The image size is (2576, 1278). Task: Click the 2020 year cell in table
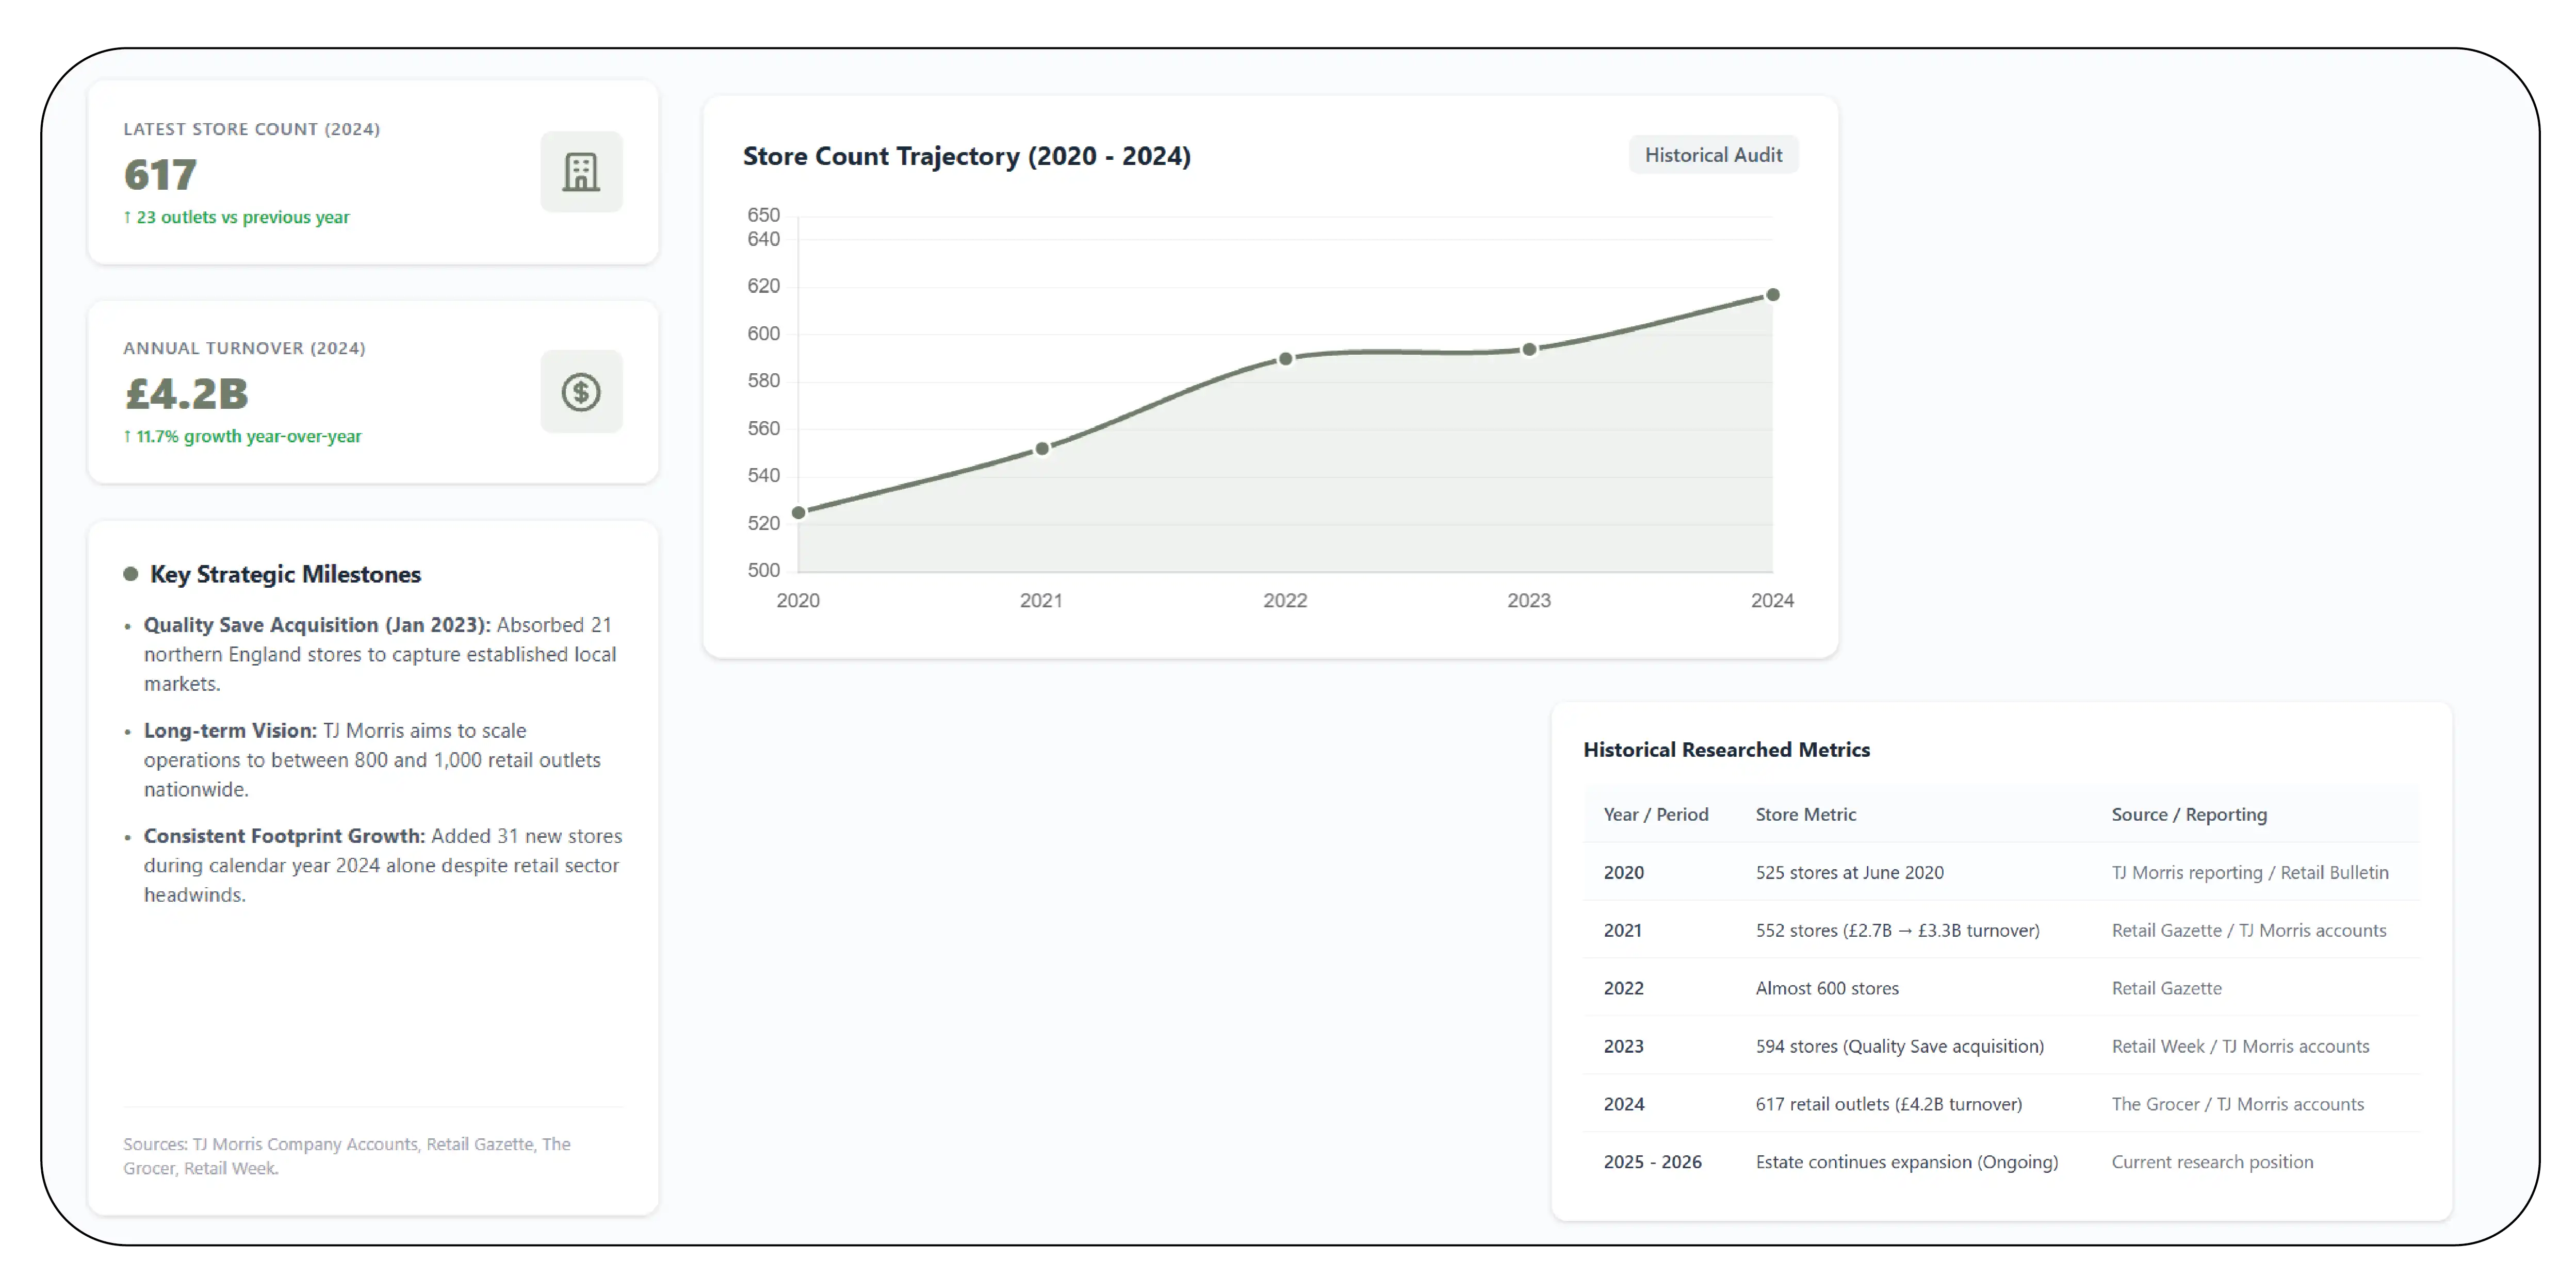[1623, 872]
